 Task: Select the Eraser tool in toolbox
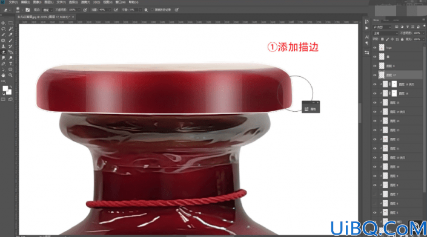pyautogui.click(x=3, y=52)
